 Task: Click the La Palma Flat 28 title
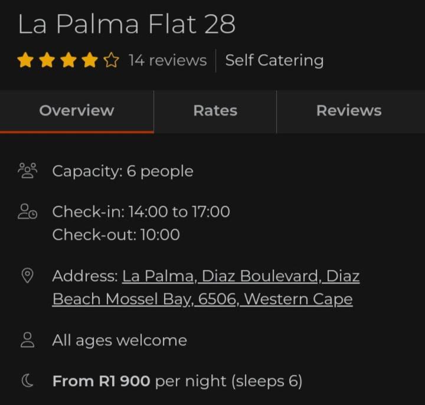click(x=127, y=24)
